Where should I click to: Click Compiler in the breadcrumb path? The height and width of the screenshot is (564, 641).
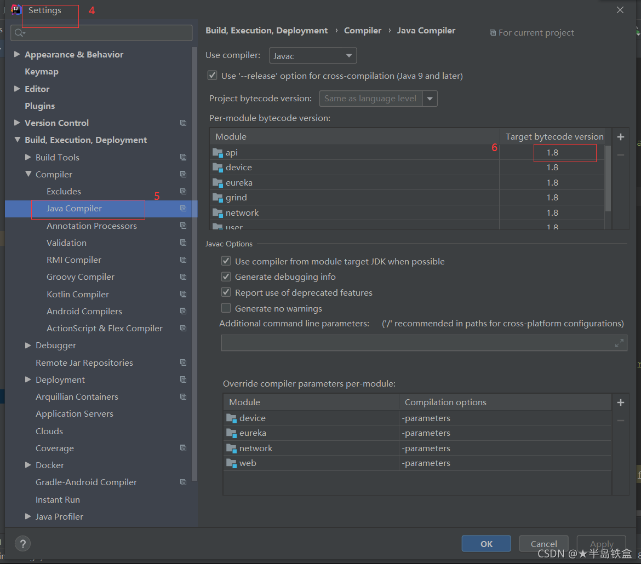point(363,31)
